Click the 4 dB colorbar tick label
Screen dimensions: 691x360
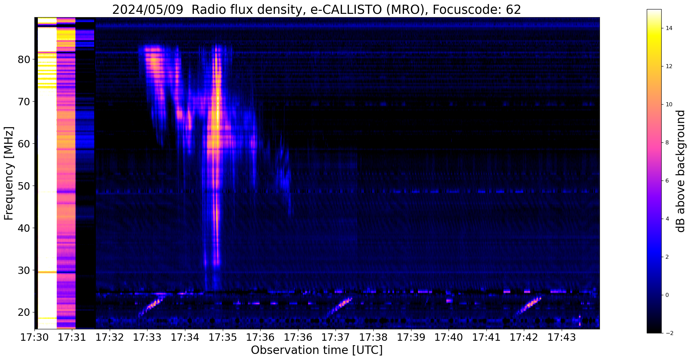click(x=667, y=219)
